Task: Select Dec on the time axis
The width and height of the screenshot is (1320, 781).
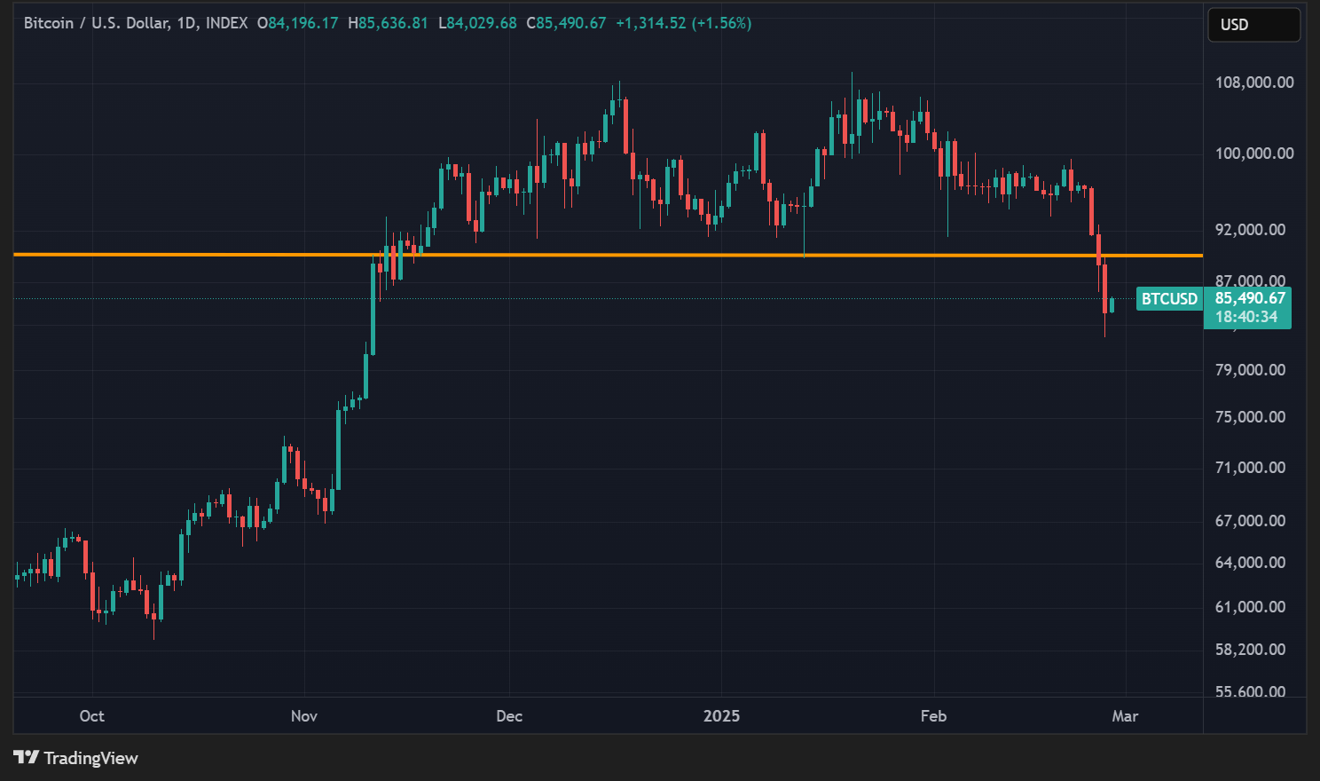Action: click(x=509, y=716)
